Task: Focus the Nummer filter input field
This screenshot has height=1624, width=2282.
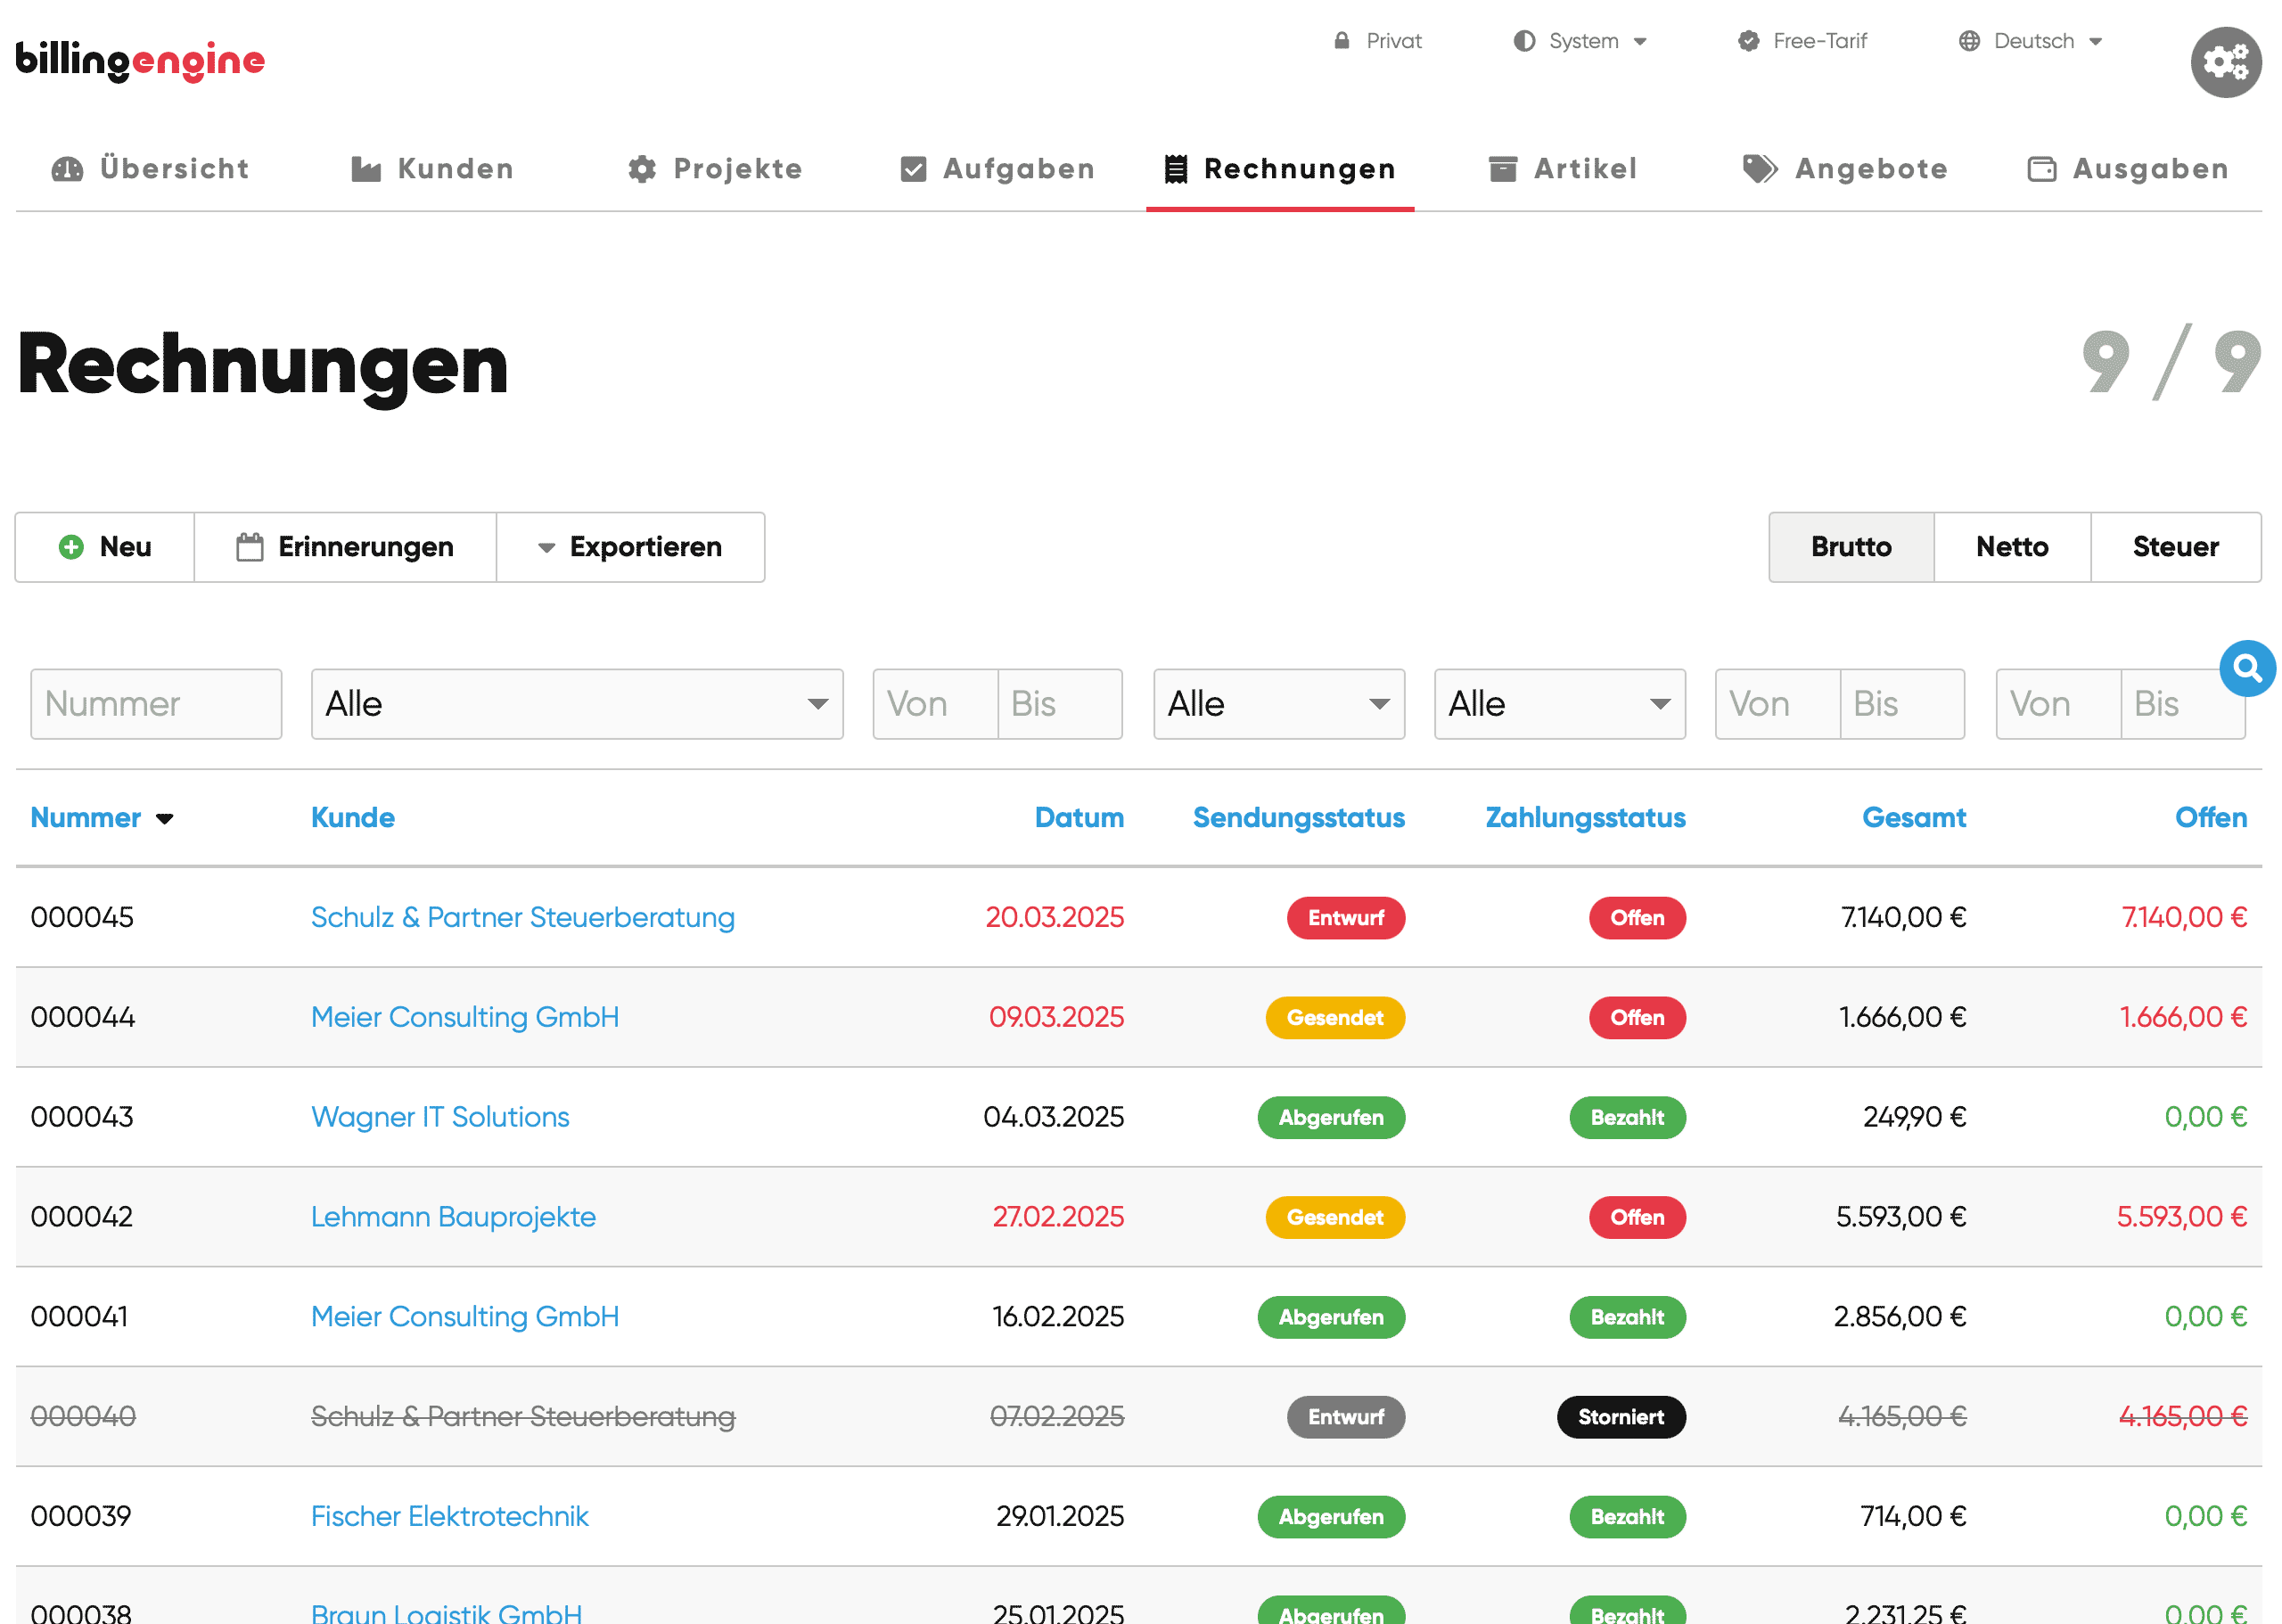Action: (156, 704)
